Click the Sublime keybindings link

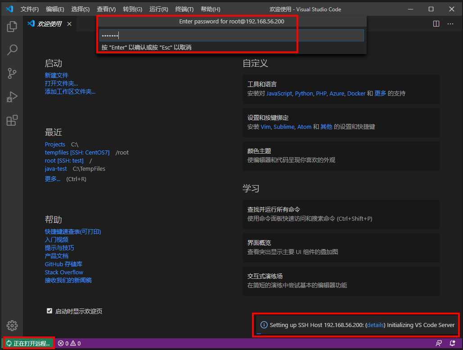tap(284, 127)
